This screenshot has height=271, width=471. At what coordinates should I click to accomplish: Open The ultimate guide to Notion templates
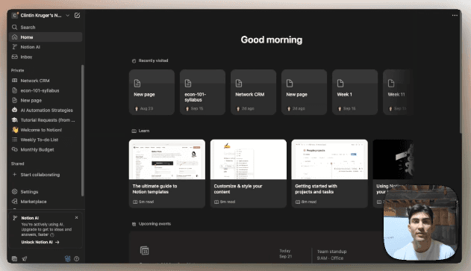[167, 174]
